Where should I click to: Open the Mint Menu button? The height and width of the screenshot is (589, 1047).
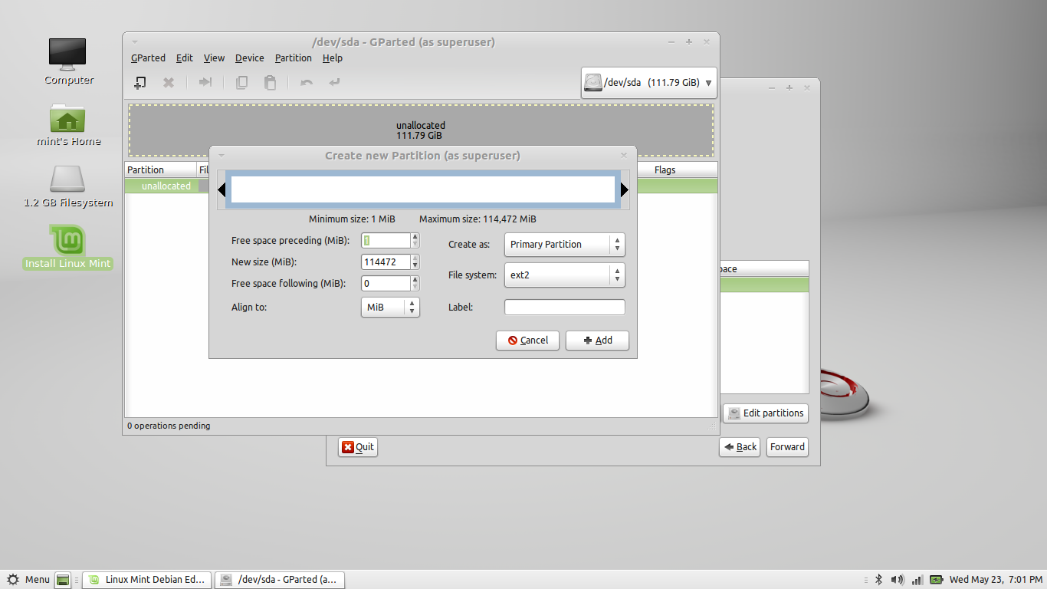(x=28, y=580)
